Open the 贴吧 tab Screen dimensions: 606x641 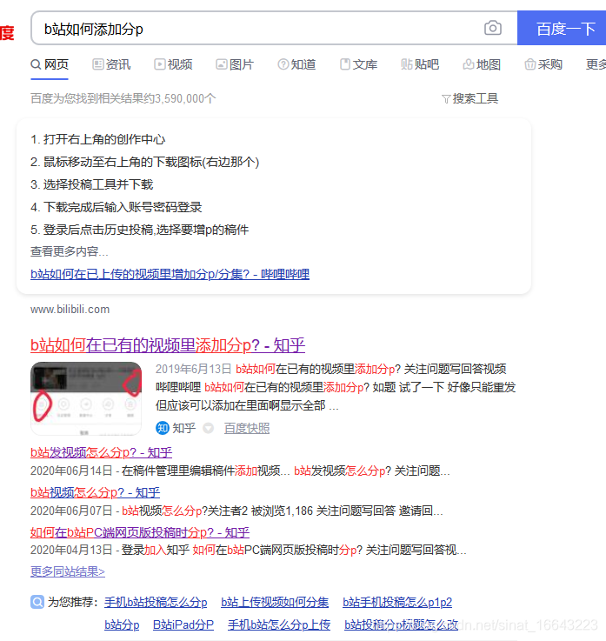420,64
